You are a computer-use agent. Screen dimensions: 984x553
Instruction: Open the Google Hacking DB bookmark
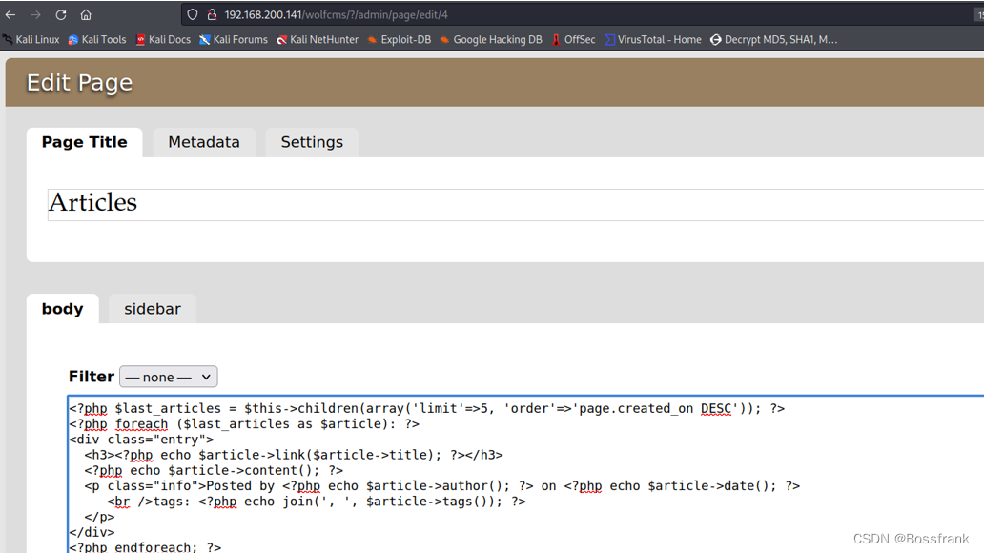[491, 39]
